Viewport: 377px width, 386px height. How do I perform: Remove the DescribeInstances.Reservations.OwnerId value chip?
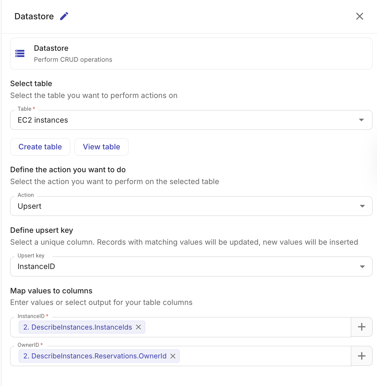coord(173,356)
